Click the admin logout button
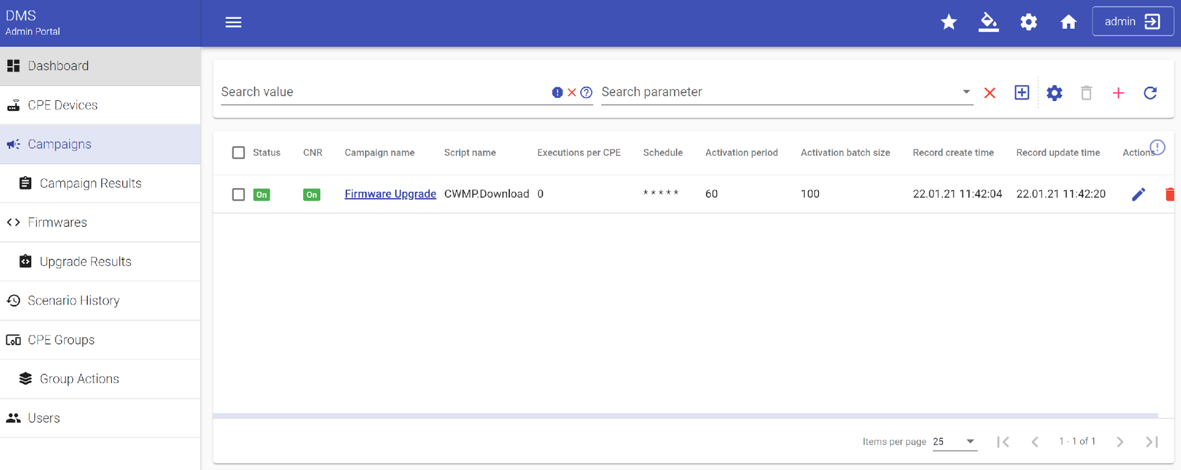The height and width of the screenshot is (470, 1181). click(1132, 22)
